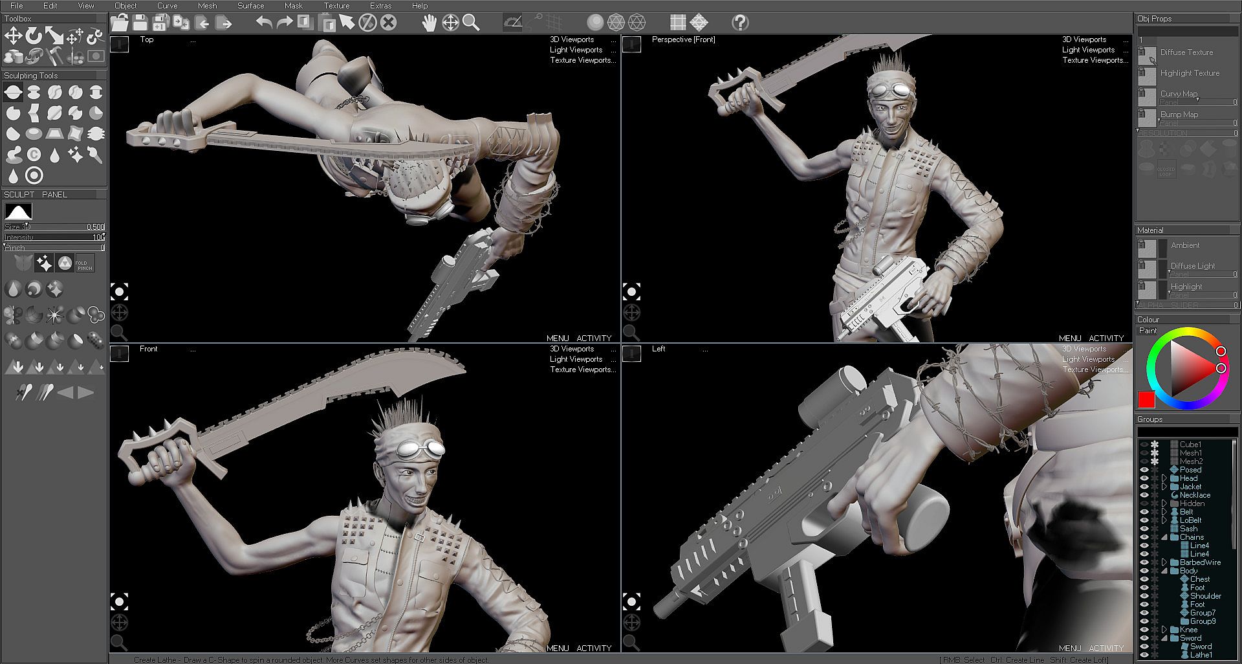The image size is (1242, 664).
Task: Click the Save floppy disk icon
Action: (140, 23)
